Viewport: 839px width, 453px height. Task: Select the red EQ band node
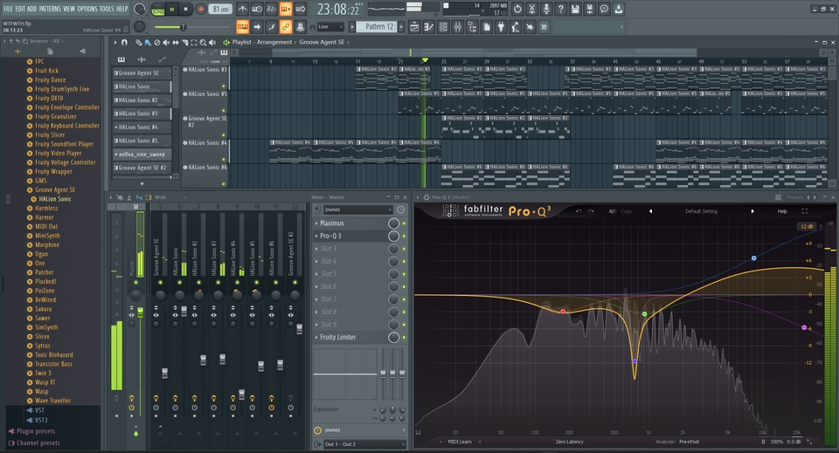[x=563, y=311]
